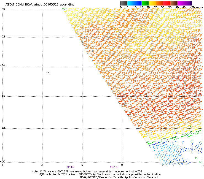
Task: Click the green wind barbs at swath's top-left corner
Action: 64,9
